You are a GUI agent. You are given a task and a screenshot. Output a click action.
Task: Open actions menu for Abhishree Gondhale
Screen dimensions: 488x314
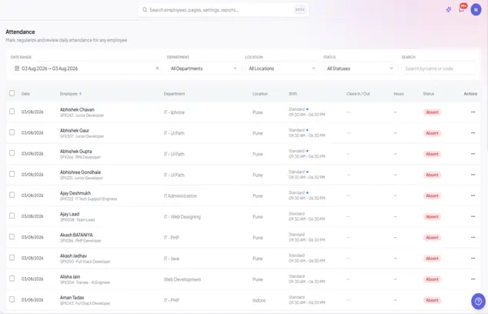(x=473, y=175)
